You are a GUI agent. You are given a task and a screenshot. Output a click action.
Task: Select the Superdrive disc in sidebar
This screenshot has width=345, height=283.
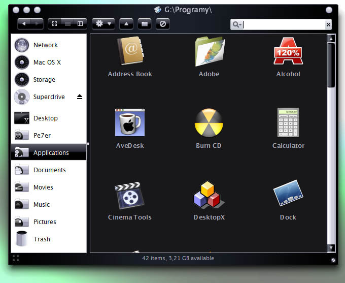pyautogui.click(x=49, y=97)
